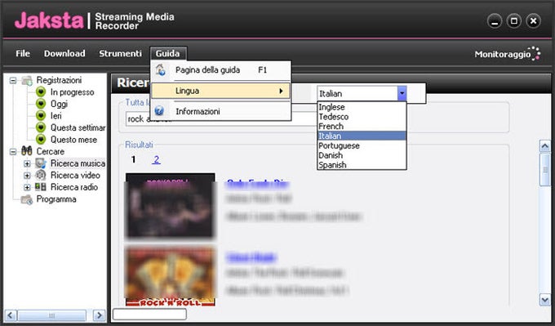
Task: Click the Ricerca radio icon
Action: (x=41, y=187)
